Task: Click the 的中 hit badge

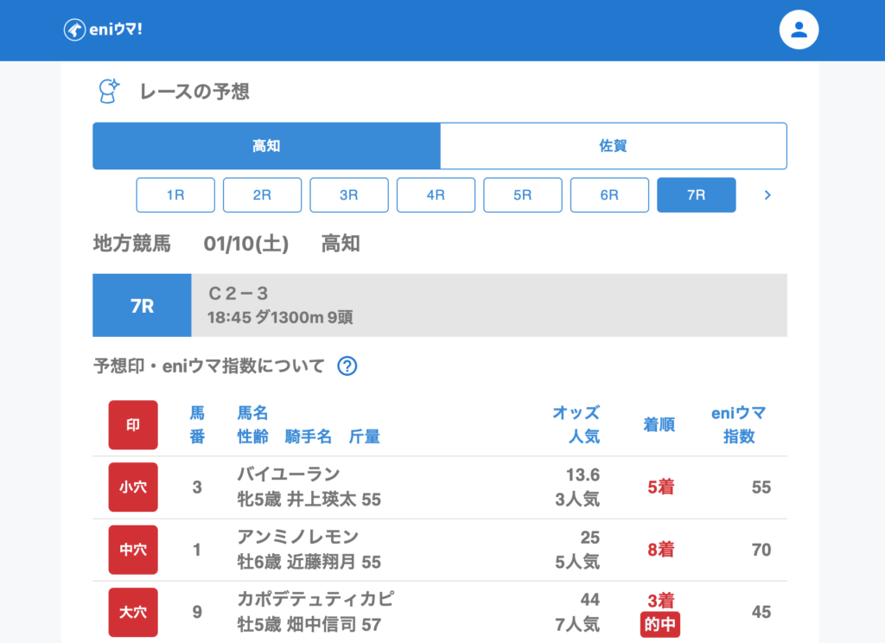Action: coord(659,624)
